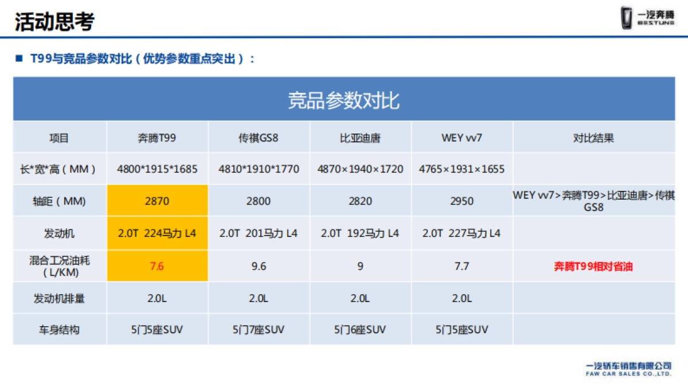The height and width of the screenshot is (387, 688).
Task: Click the FAW Car Sales company logo
Action: [x=628, y=369]
